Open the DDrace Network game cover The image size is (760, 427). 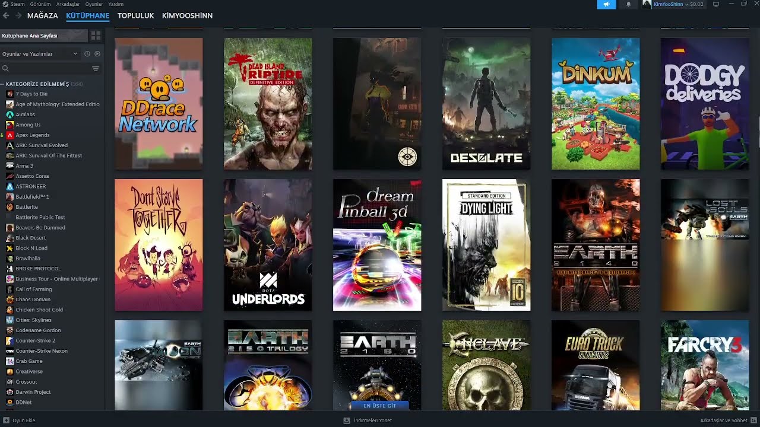(159, 104)
